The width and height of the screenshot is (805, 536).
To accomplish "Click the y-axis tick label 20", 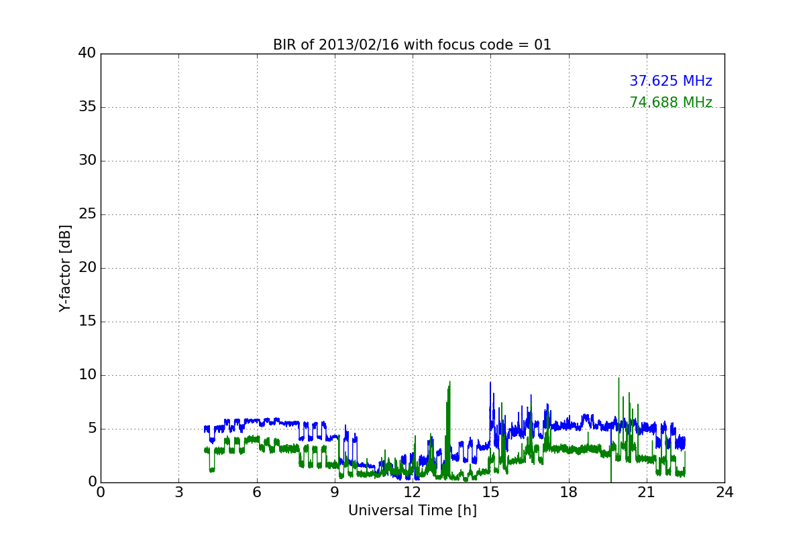I will pos(87,268).
